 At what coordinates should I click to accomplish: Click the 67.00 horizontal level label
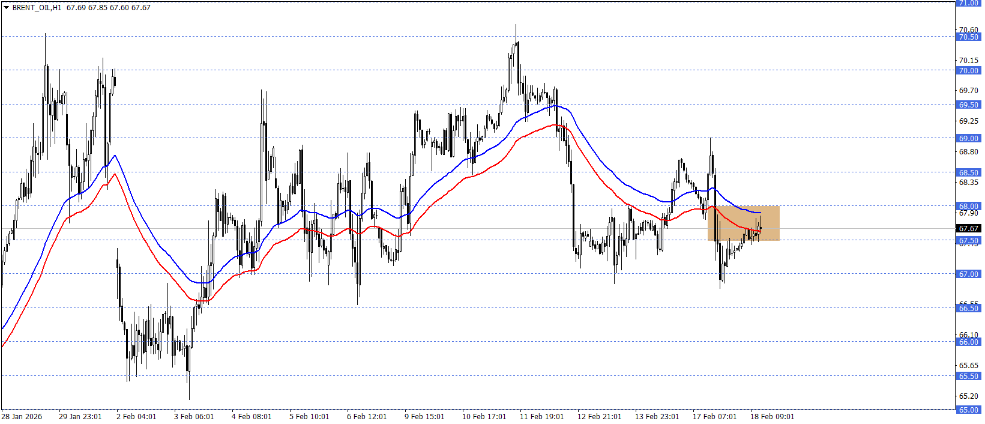point(968,274)
